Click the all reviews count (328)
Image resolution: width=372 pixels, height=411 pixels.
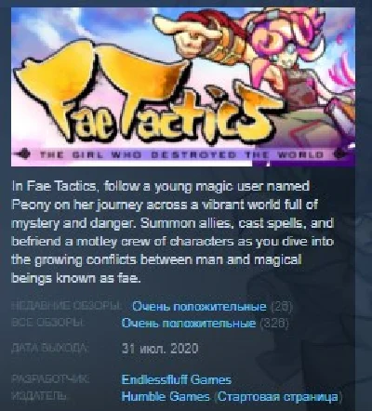coord(274,324)
